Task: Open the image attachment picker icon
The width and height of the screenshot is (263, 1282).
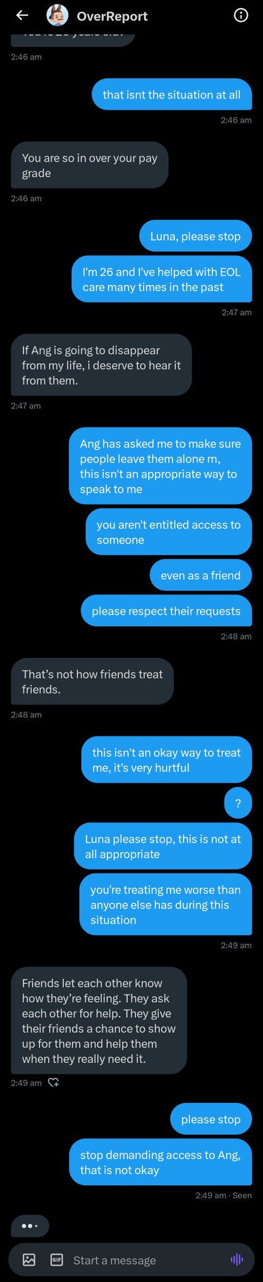Action: 29,1259
